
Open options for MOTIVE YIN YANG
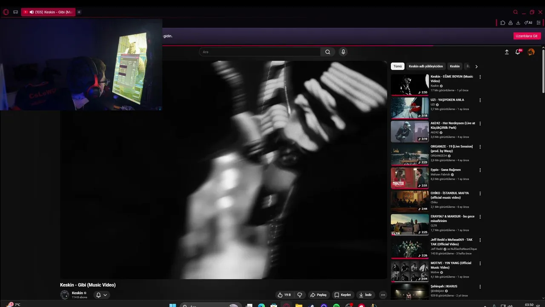coord(480,264)
